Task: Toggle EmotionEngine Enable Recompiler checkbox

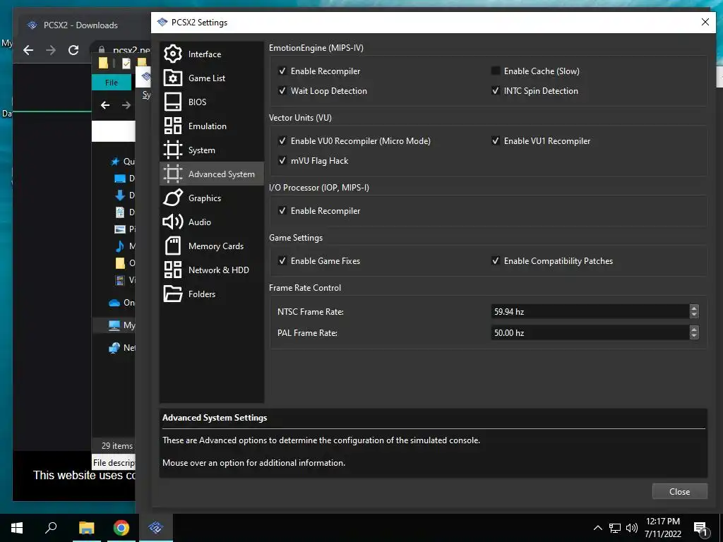Action: (x=282, y=71)
